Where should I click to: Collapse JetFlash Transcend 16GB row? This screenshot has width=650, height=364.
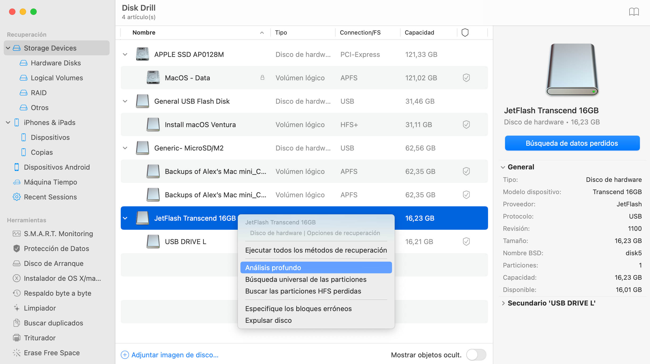click(125, 218)
